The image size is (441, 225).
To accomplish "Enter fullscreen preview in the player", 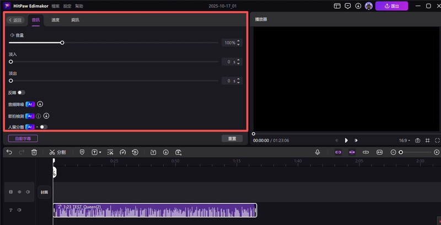I will click(x=437, y=141).
